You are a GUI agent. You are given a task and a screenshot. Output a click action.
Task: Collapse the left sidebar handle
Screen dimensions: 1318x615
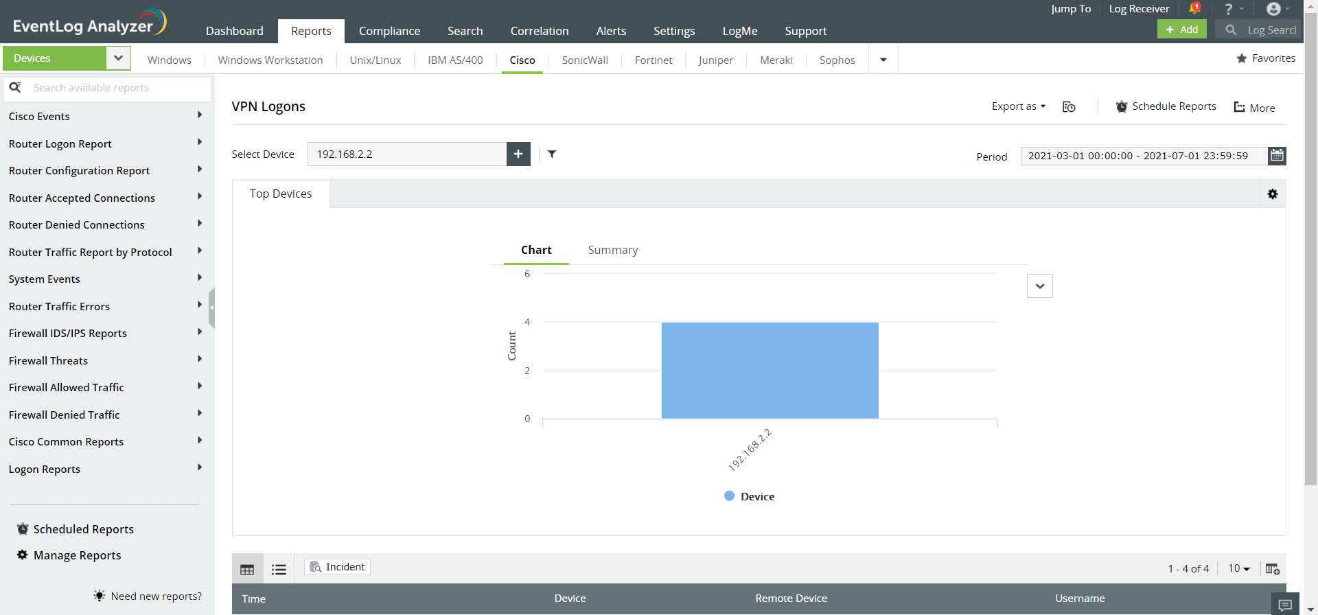211,308
